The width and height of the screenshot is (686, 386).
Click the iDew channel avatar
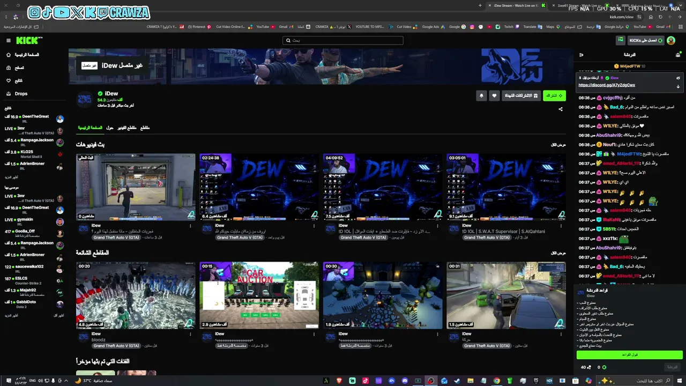(x=85, y=99)
